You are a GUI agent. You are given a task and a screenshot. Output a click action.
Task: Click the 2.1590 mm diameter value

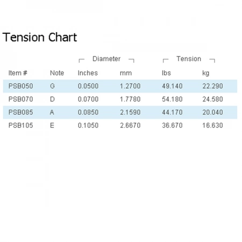[130, 112]
